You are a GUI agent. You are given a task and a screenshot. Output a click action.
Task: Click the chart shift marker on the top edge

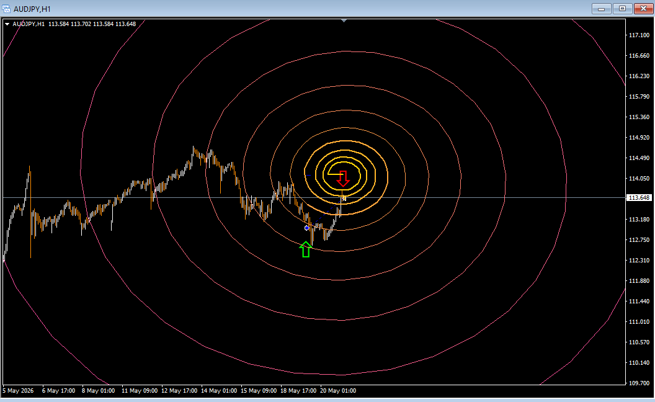[344, 20]
